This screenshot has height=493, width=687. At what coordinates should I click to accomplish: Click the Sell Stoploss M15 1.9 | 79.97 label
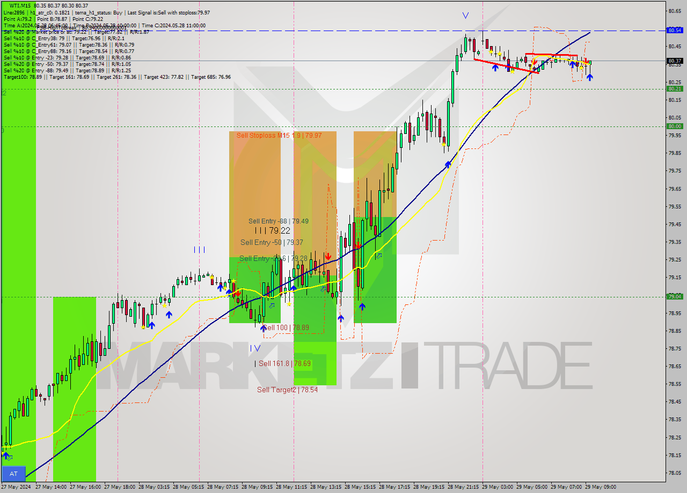click(x=279, y=136)
